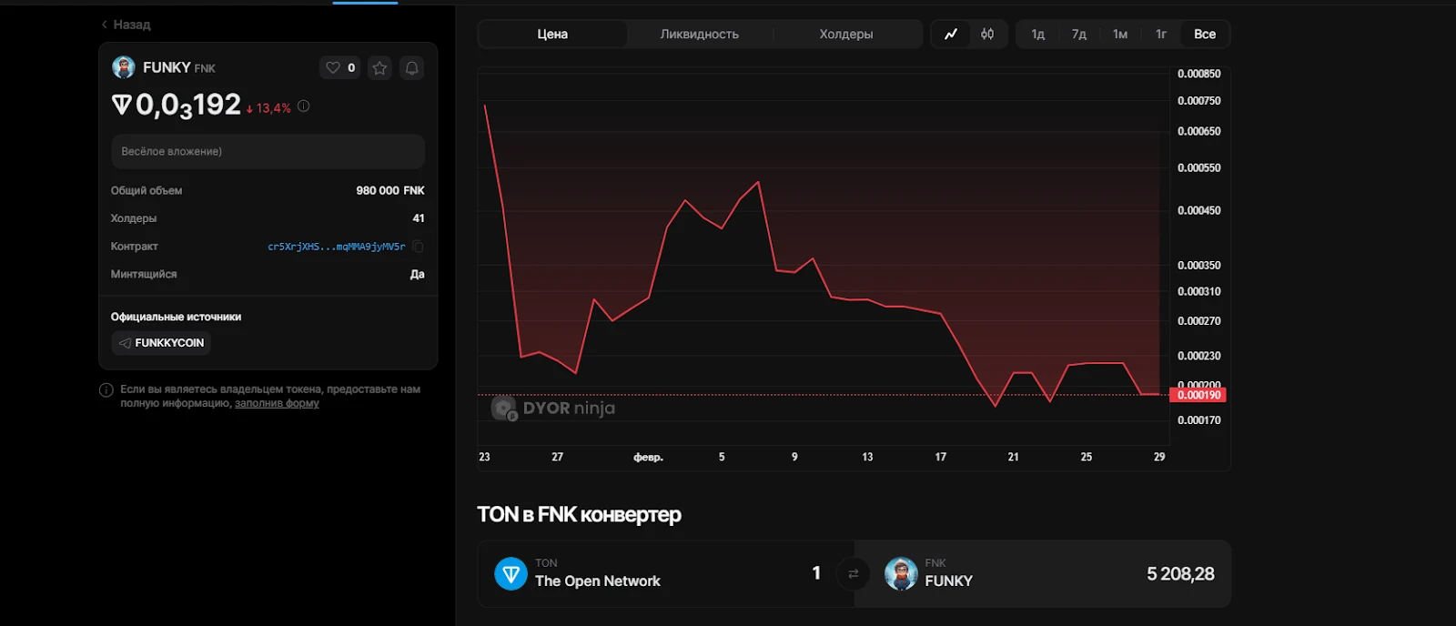Click the Весёлое вложение) description text
The height and width of the screenshot is (626, 1456).
(x=172, y=152)
